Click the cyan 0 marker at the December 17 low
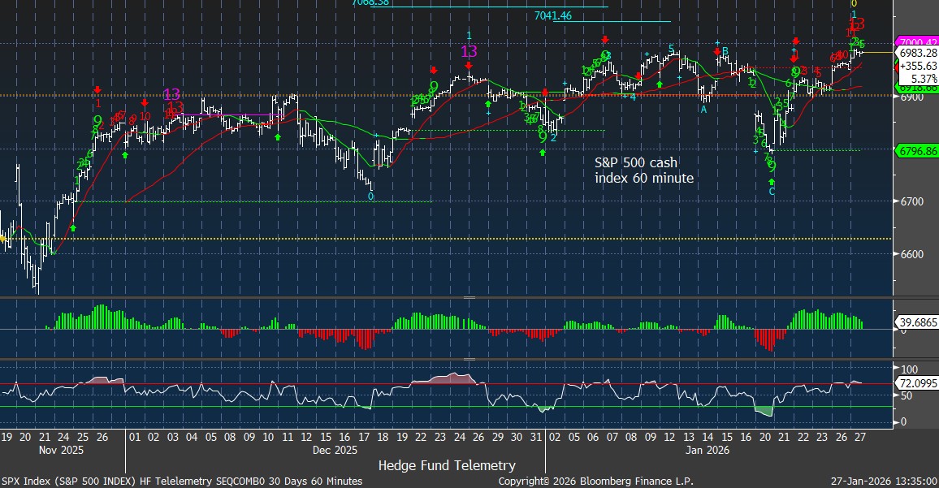This screenshot has height=488, width=939. tap(370, 196)
